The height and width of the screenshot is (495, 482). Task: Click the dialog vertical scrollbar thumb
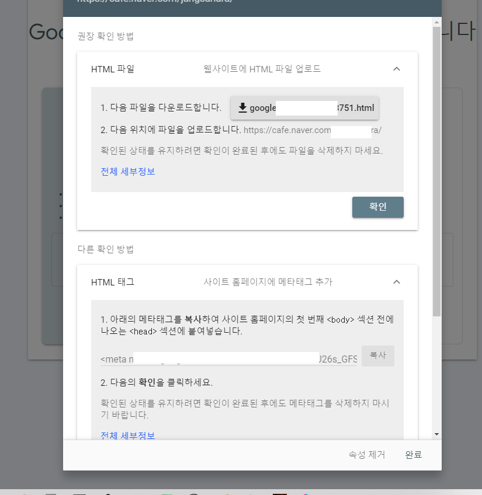tap(436, 172)
